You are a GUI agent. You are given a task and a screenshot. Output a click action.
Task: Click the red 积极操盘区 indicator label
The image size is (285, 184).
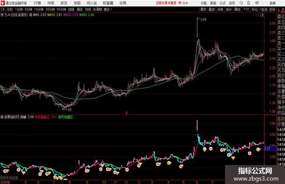[x=42, y=117]
